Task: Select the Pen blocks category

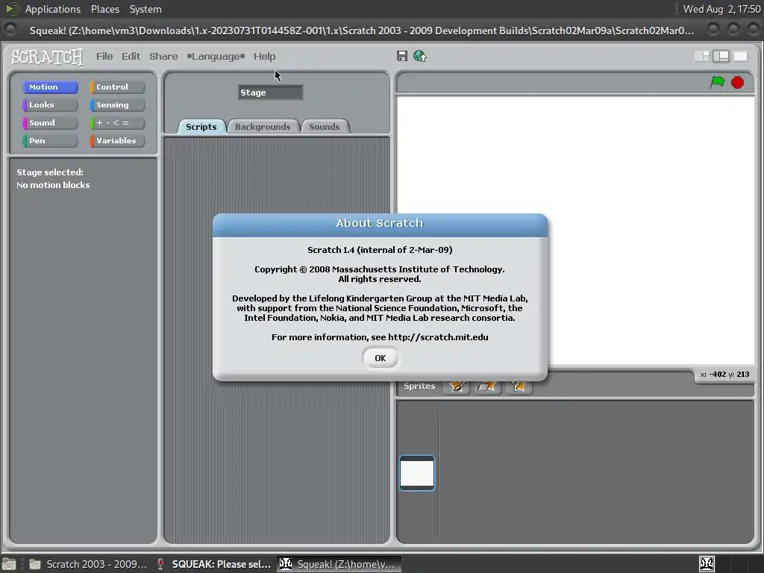Action: 50,141
